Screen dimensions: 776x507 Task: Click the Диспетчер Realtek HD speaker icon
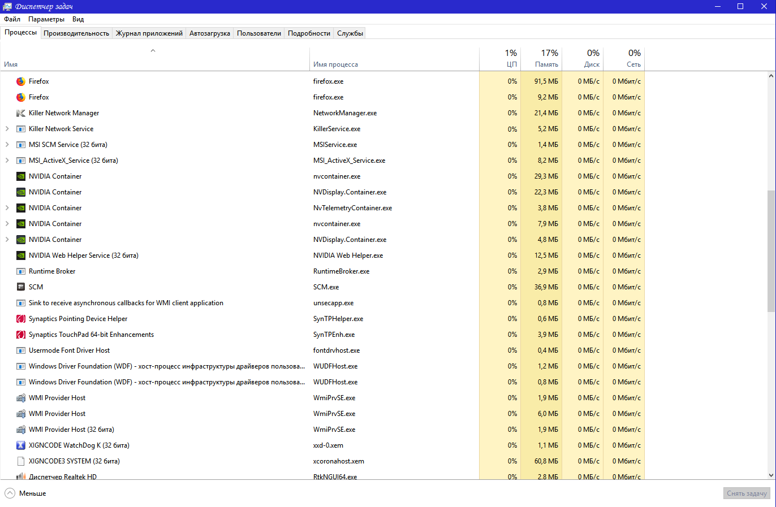(21, 476)
